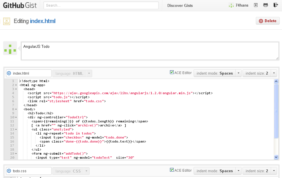Delete this gist with Delete button

[268, 21]
